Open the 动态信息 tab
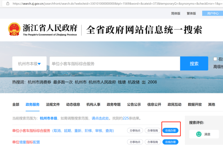Image resolution: width=223 pixels, height=145 pixels. point(73,104)
